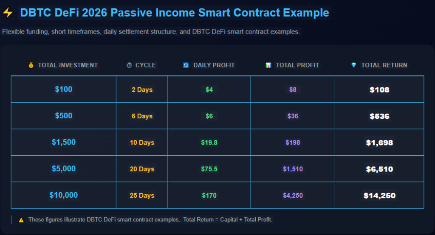Image resolution: width=435 pixels, height=235 pixels.
Task: Click the warning triangle icon in the footnote
Action: 21,220
